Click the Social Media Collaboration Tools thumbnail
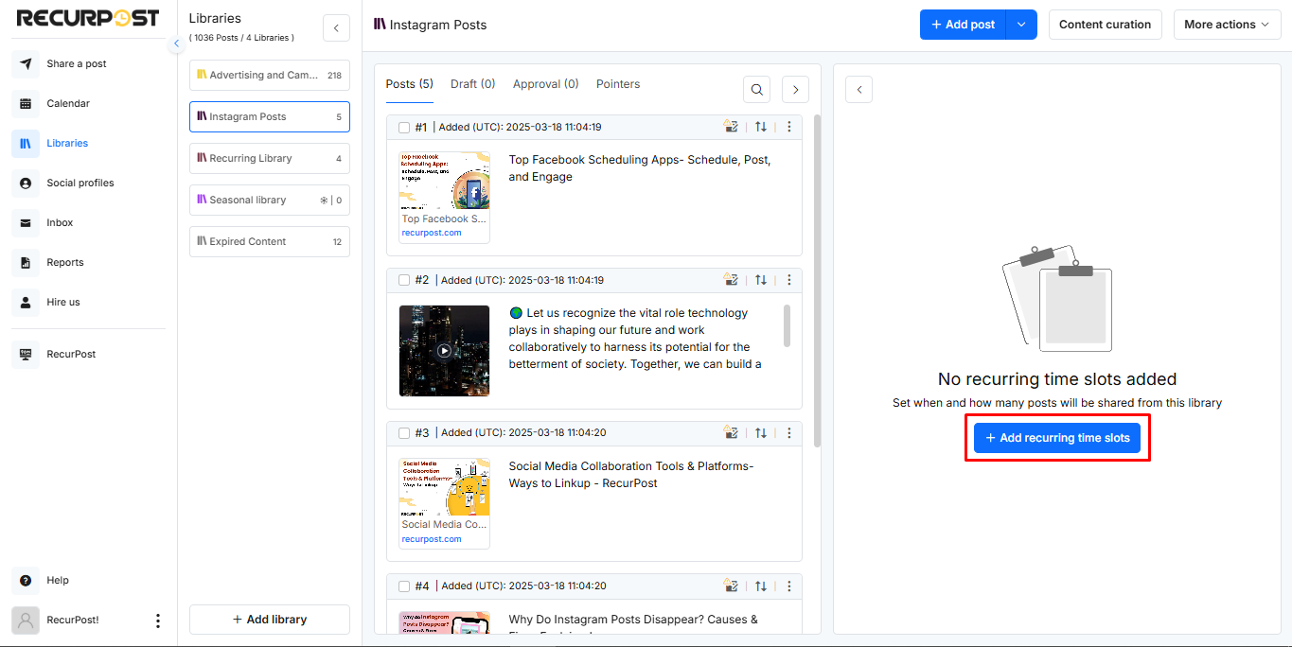 tap(444, 487)
